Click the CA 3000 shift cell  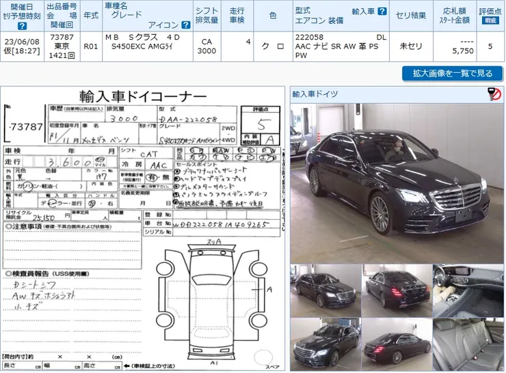[207, 46]
